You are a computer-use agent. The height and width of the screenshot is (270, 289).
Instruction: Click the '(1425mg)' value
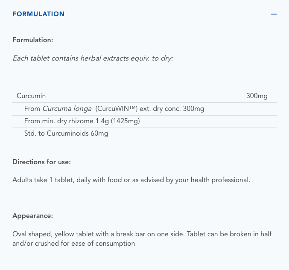click(x=126, y=121)
